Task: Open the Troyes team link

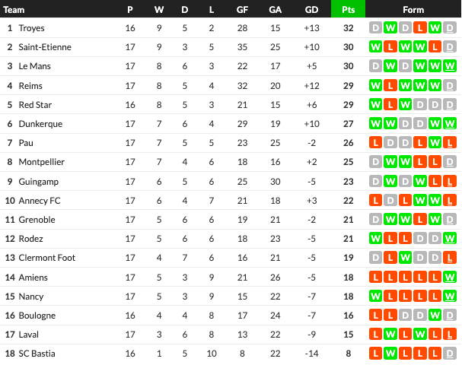Action: [33, 27]
